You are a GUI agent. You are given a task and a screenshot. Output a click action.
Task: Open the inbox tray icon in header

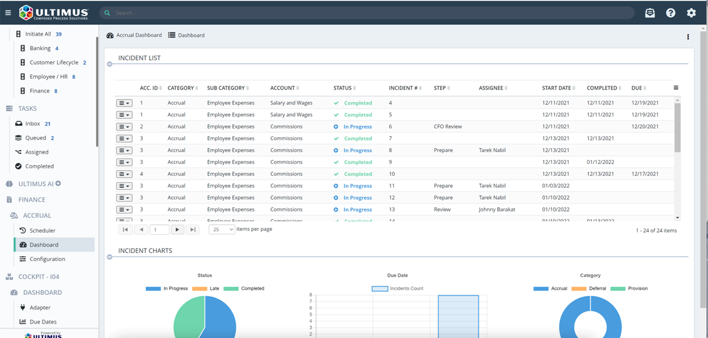pyautogui.click(x=650, y=13)
